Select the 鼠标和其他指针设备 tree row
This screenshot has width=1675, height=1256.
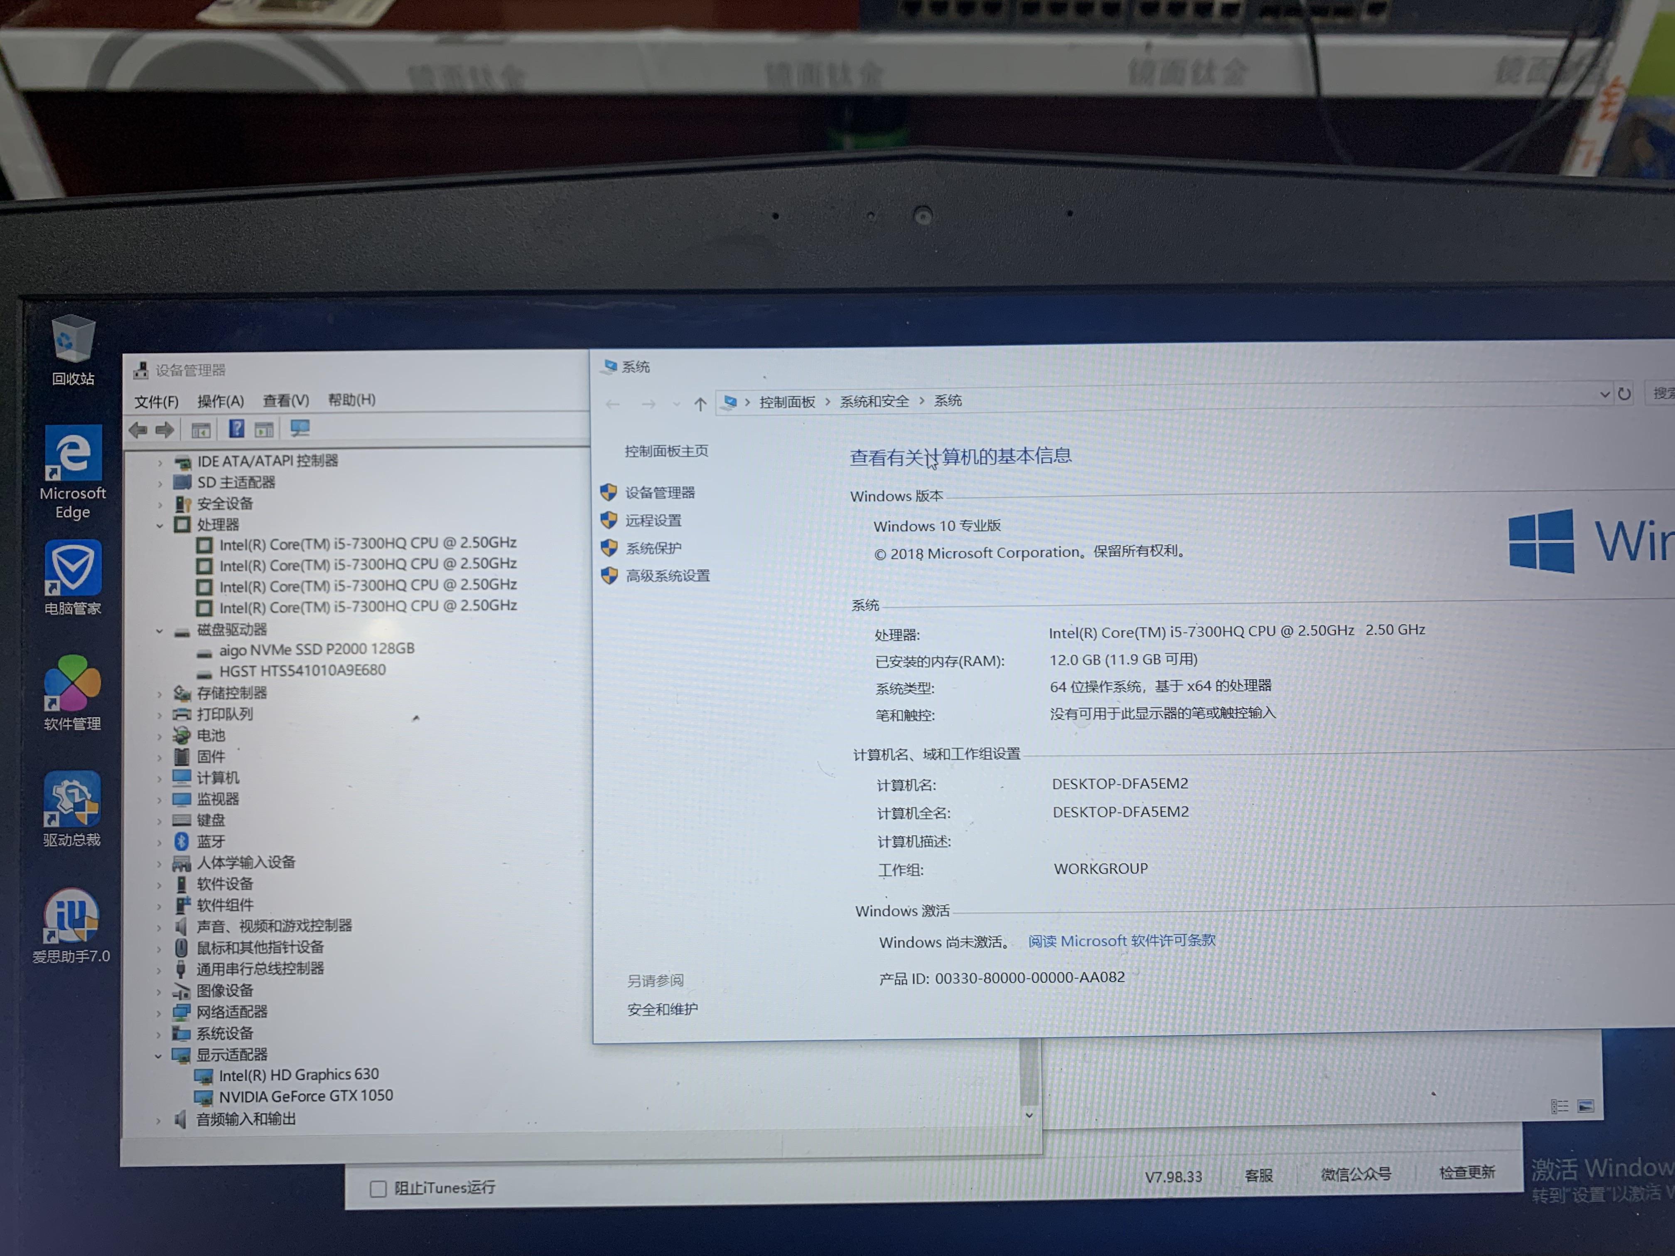[260, 947]
